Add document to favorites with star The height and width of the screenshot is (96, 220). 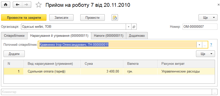[38, 5]
